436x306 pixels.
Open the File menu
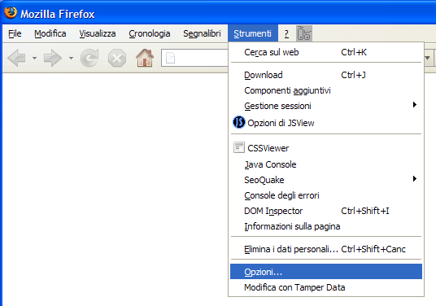click(x=15, y=33)
